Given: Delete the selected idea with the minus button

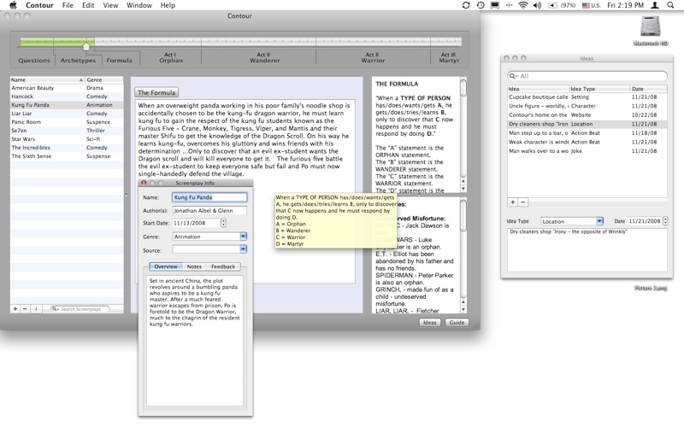Looking at the screenshot, I should (522, 202).
